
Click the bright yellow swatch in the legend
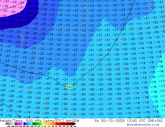point(42,124)
